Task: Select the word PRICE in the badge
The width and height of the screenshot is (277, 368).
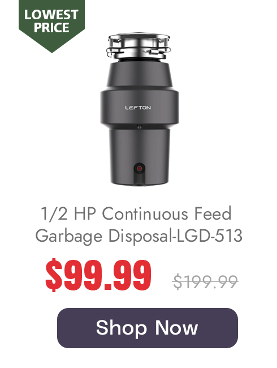Action: (51, 28)
